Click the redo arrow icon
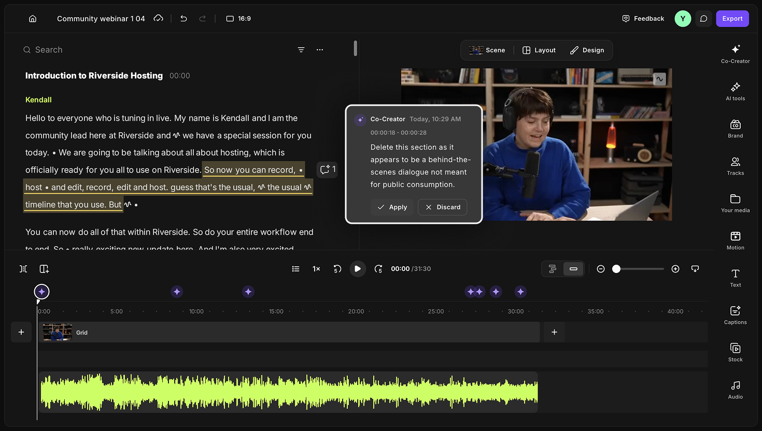This screenshot has width=762, height=431. 203,19
